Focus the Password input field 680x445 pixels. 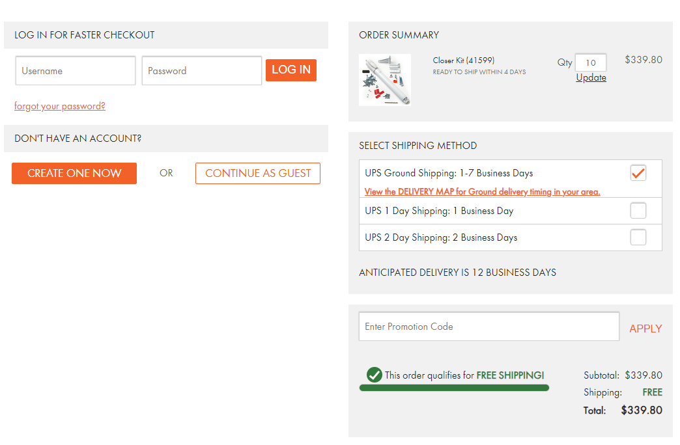pyautogui.click(x=202, y=71)
